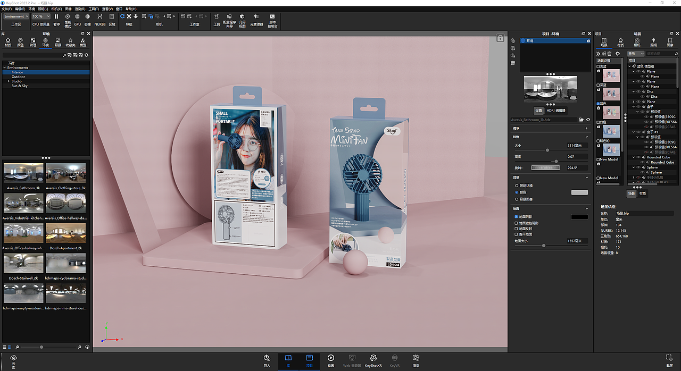Image resolution: width=681 pixels, height=371 pixels.
Task: Toggle the 库 library panel button
Action: click(288, 361)
